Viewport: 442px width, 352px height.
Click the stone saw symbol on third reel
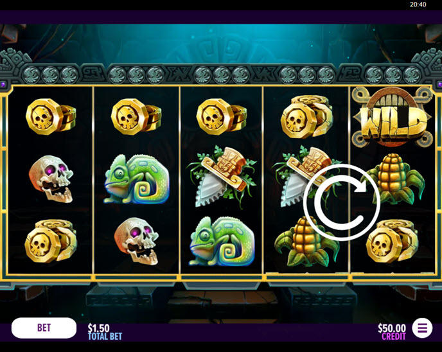[222, 177]
